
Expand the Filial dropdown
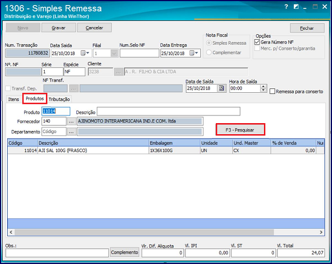(x=115, y=53)
